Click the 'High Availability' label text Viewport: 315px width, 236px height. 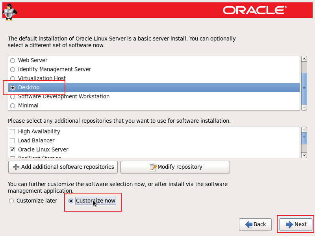[39, 131]
